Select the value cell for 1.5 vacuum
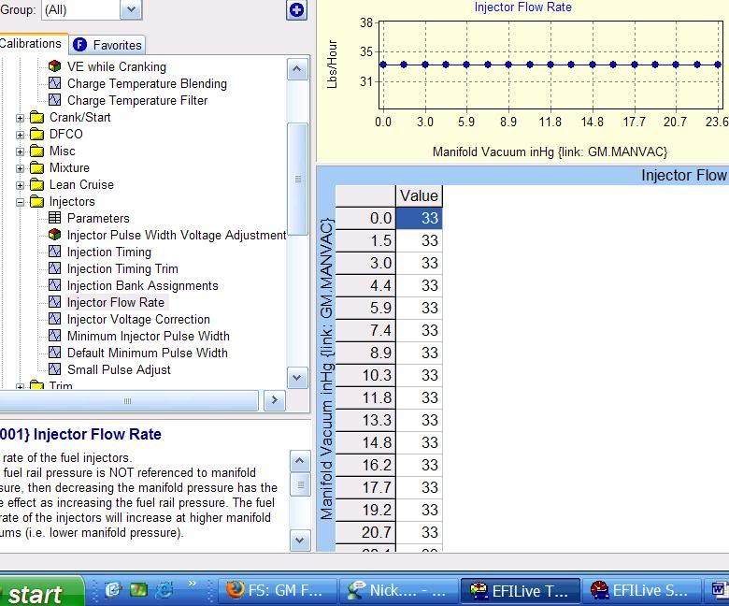The width and height of the screenshot is (729, 606). [419, 240]
